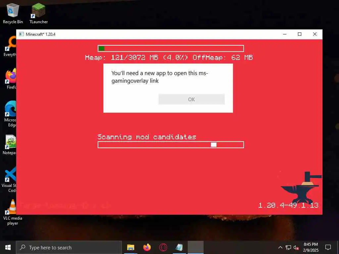Select the Everything desktop shortcut
Screen dimensions: 339x254
pyautogui.click(x=10, y=46)
